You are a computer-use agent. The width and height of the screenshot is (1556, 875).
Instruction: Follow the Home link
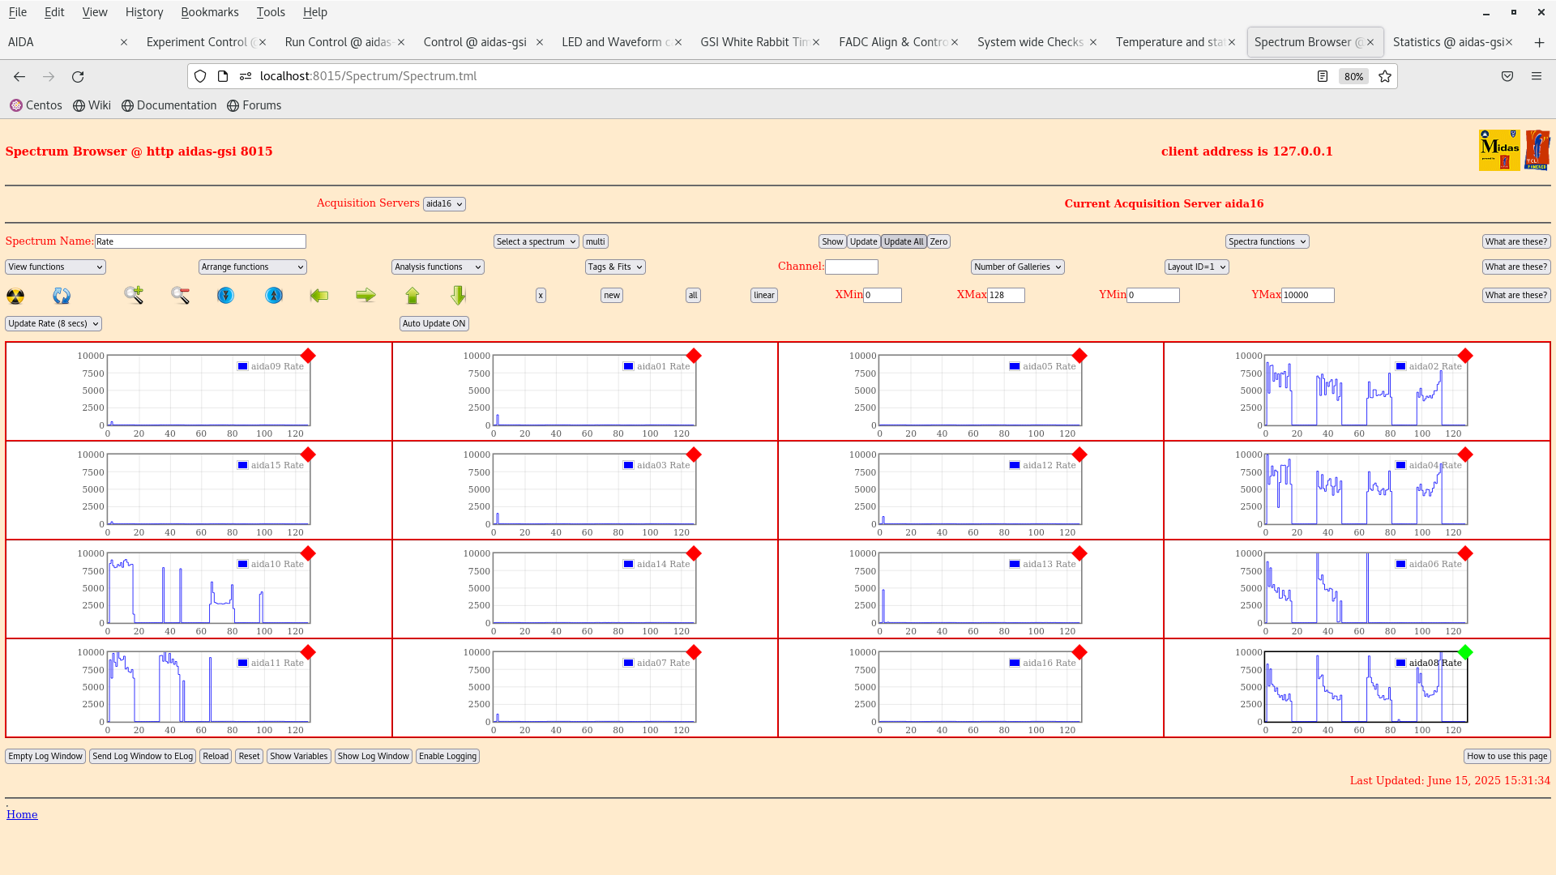[x=22, y=814]
